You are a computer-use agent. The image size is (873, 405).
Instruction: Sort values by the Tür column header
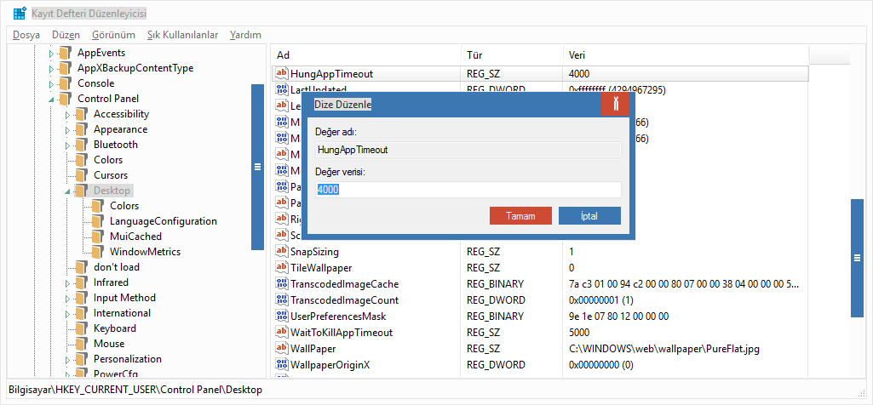pos(511,55)
